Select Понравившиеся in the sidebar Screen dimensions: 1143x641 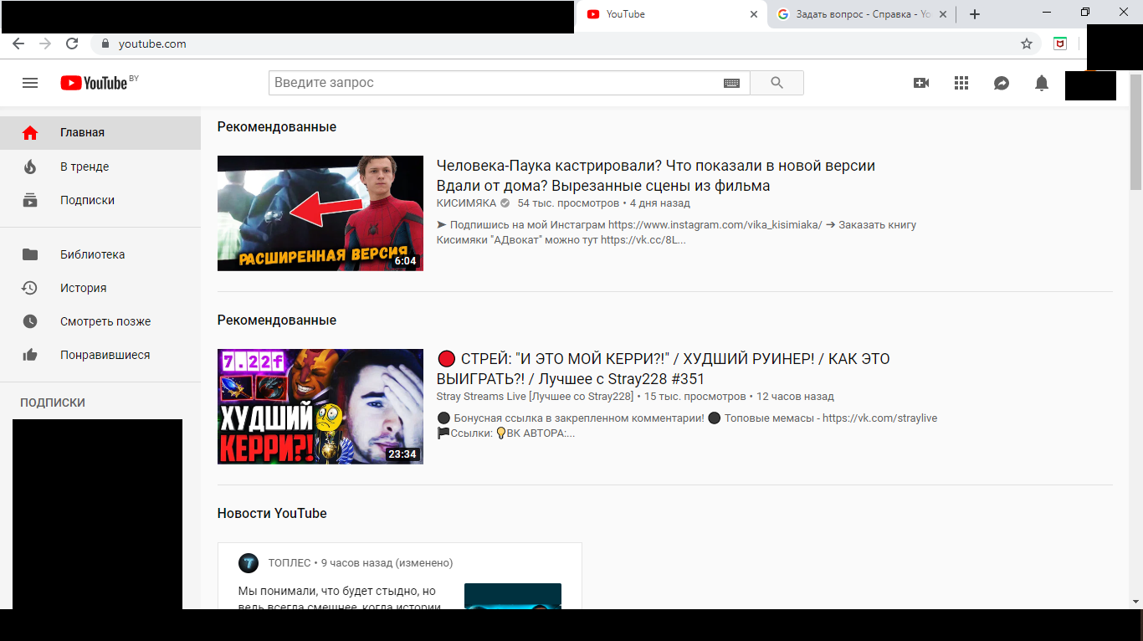[100, 355]
